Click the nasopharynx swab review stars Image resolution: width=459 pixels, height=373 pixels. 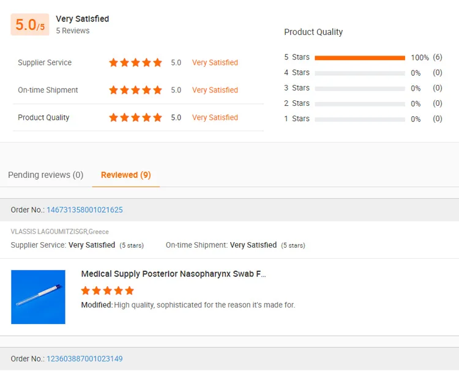pyautogui.click(x=107, y=290)
